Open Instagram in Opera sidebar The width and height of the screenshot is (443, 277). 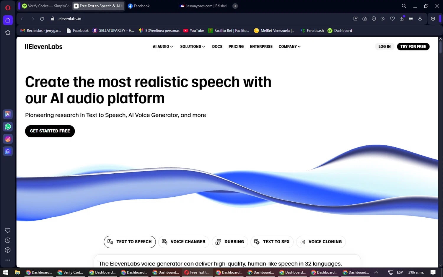click(x=8, y=139)
